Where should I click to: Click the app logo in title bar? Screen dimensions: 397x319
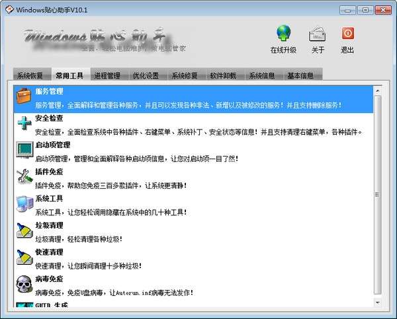pyautogui.click(x=9, y=10)
